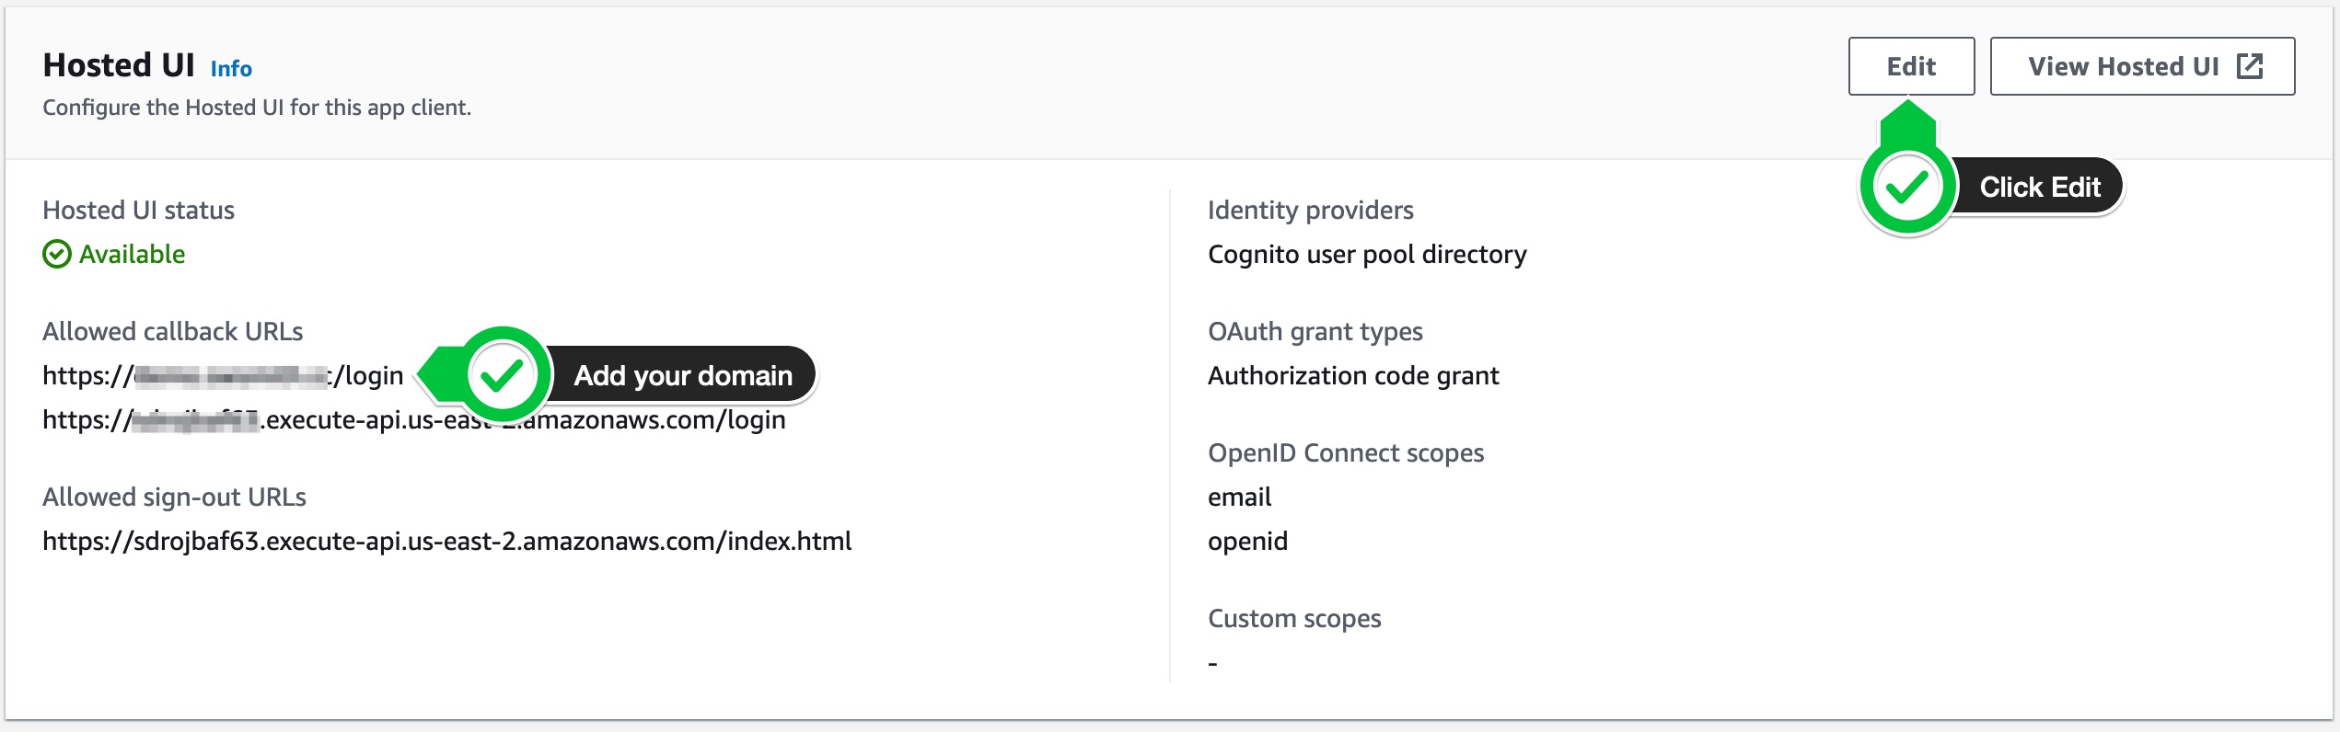Click the Edit button
Screen dimensions: 2340x732
(1911, 66)
